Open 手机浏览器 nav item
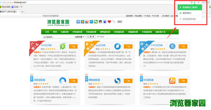 (147, 32)
